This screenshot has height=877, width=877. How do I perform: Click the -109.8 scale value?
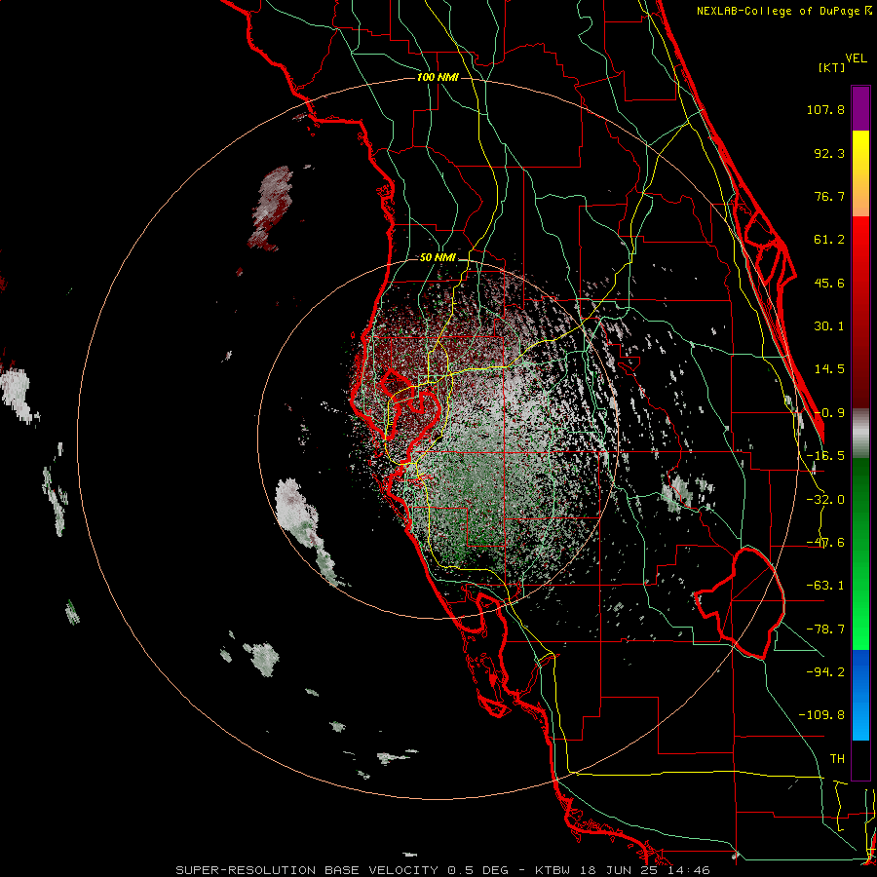(x=821, y=715)
